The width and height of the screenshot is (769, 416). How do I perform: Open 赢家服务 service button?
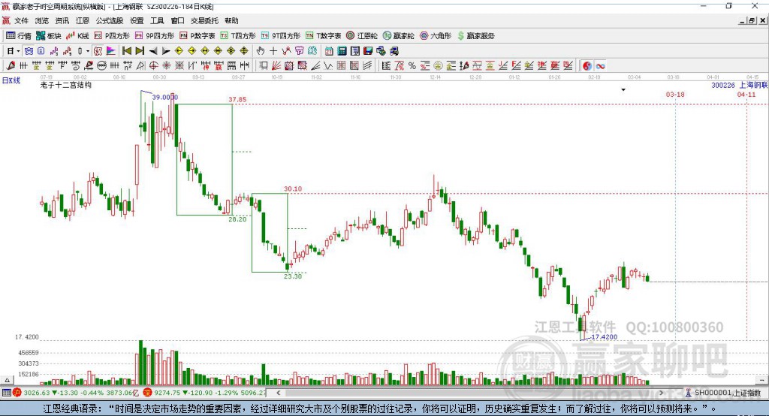(x=475, y=36)
